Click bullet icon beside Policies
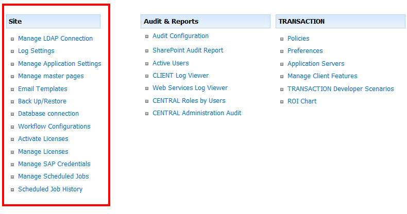 click(x=282, y=39)
